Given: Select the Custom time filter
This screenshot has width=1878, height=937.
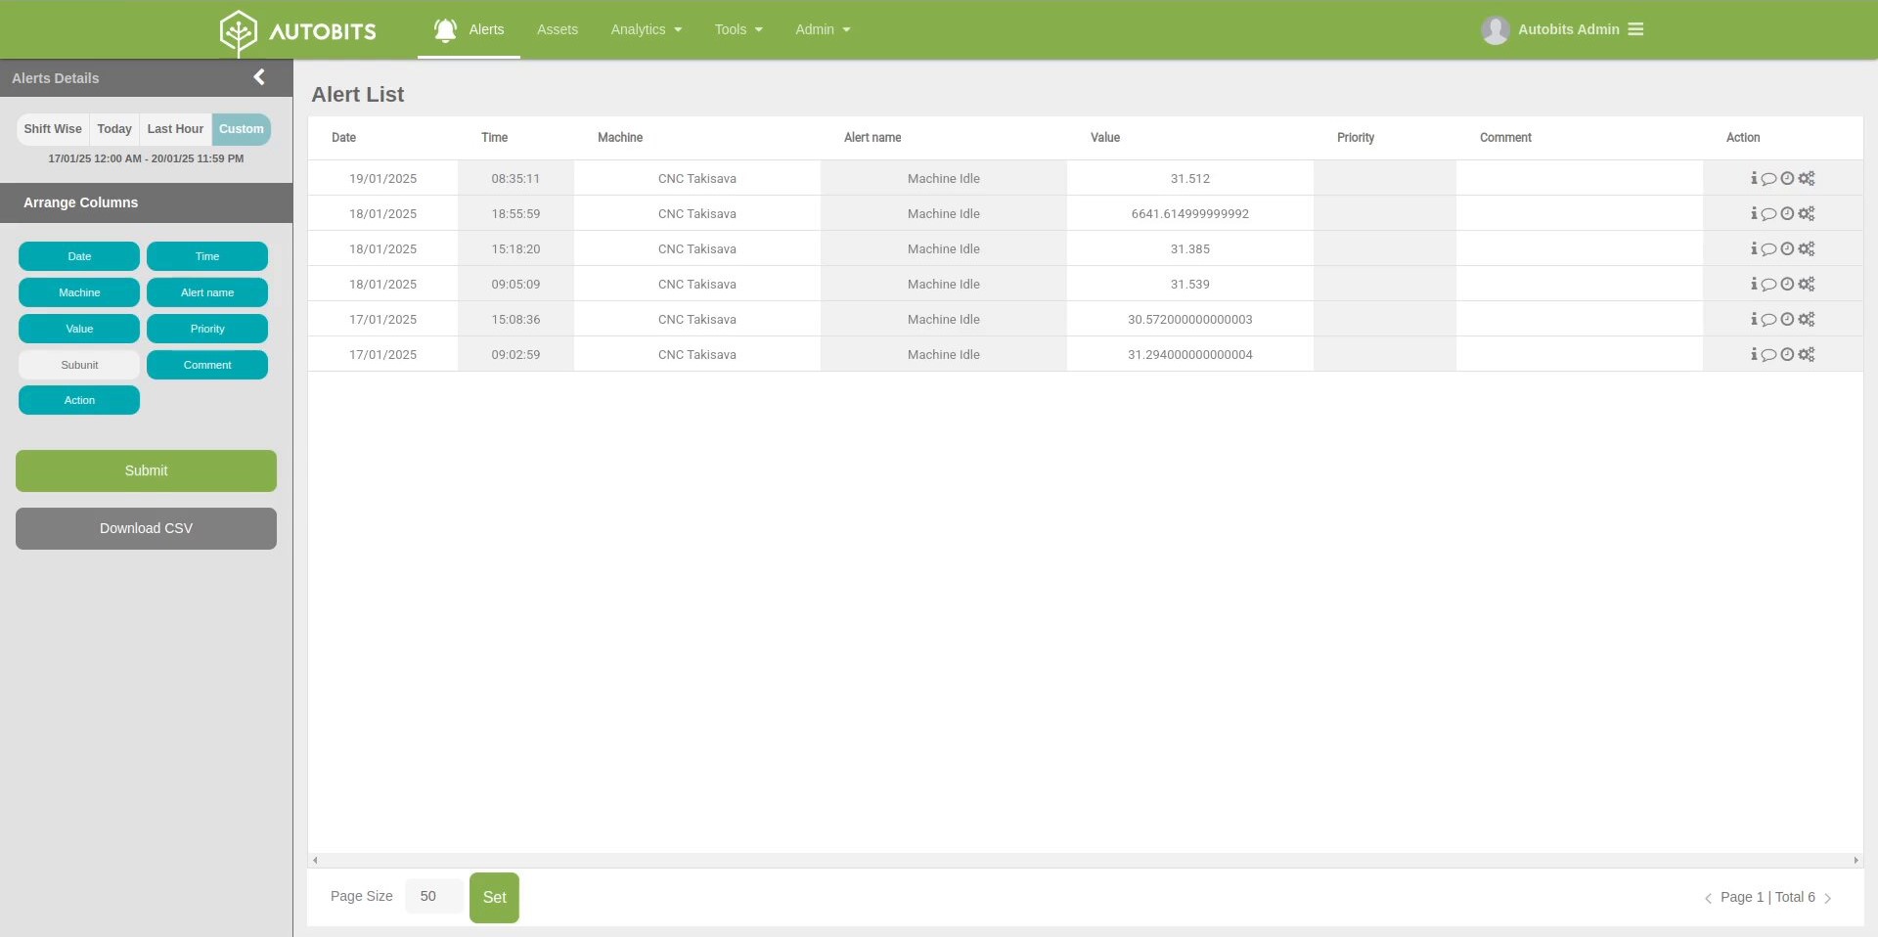Looking at the screenshot, I should coord(242,129).
